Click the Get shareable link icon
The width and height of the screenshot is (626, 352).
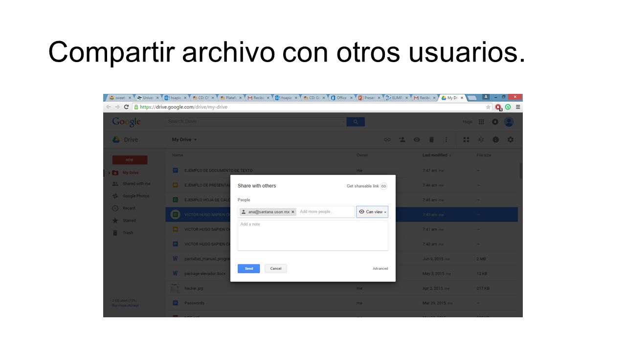[383, 186]
